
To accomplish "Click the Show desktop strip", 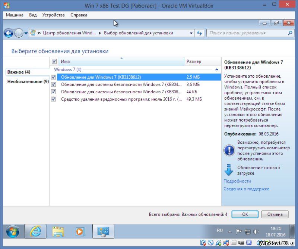I will [x=292, y=231].
